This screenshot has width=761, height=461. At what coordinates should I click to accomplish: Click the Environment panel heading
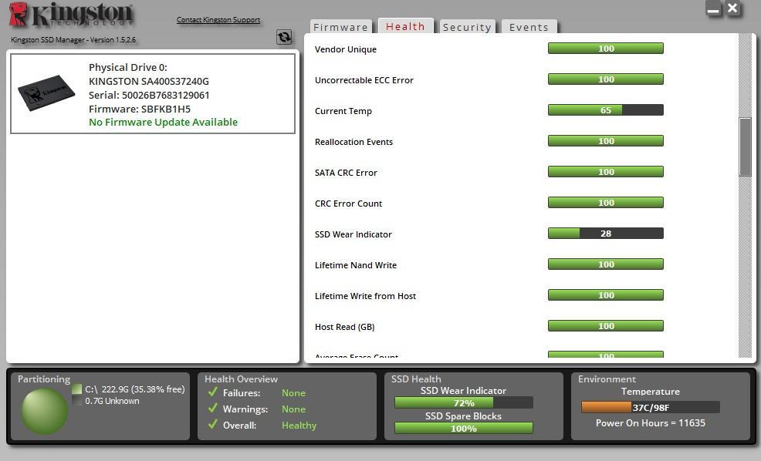pyautogui.click(x=607, y=379)
